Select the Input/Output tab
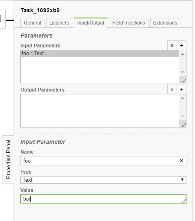 coord(91,23)
